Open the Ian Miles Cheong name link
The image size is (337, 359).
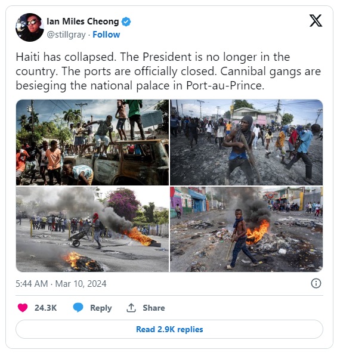click(x=83, y=21)
